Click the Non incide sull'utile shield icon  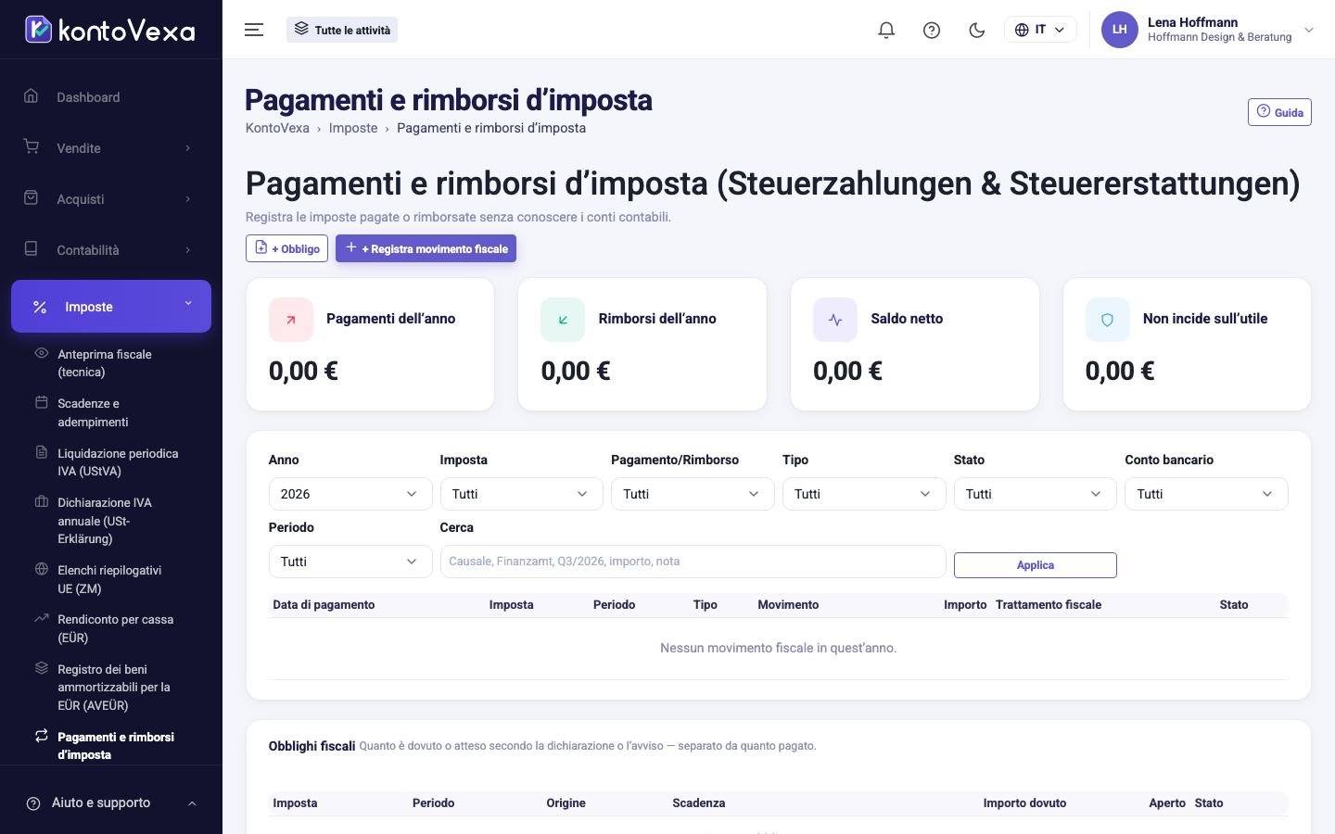tap(1108, 320)
